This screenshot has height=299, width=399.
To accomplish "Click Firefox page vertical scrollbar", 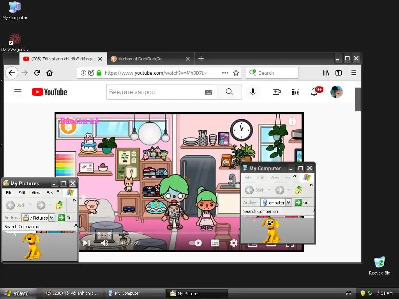I will click(x=358, y=99).
